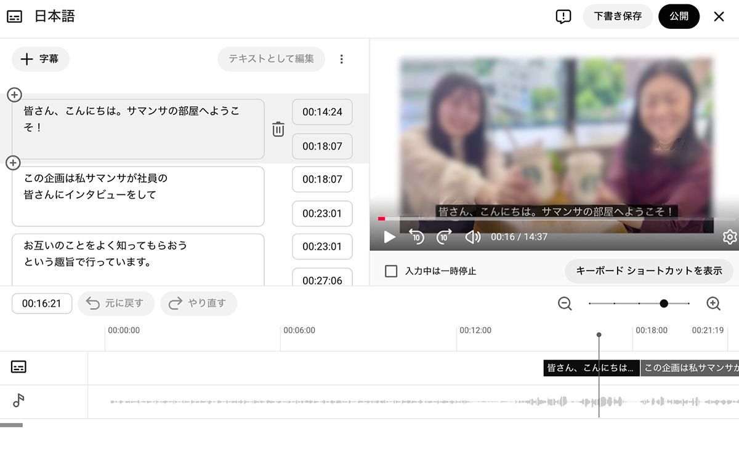Delete the first subtitle with trash icon
The height and width of the screenshot is (455, 739).
(278, 129)
